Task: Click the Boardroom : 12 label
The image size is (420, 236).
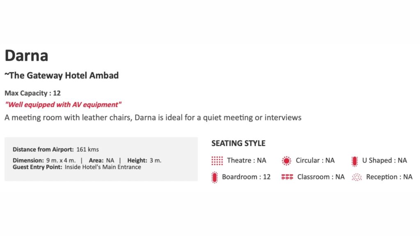Action: click(x=246, y=177)
